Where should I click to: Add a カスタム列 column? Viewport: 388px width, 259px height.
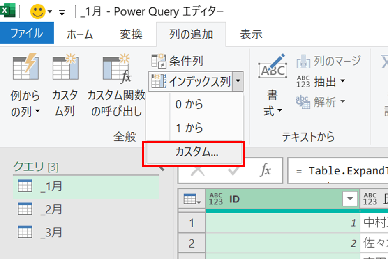click(65, 85)
